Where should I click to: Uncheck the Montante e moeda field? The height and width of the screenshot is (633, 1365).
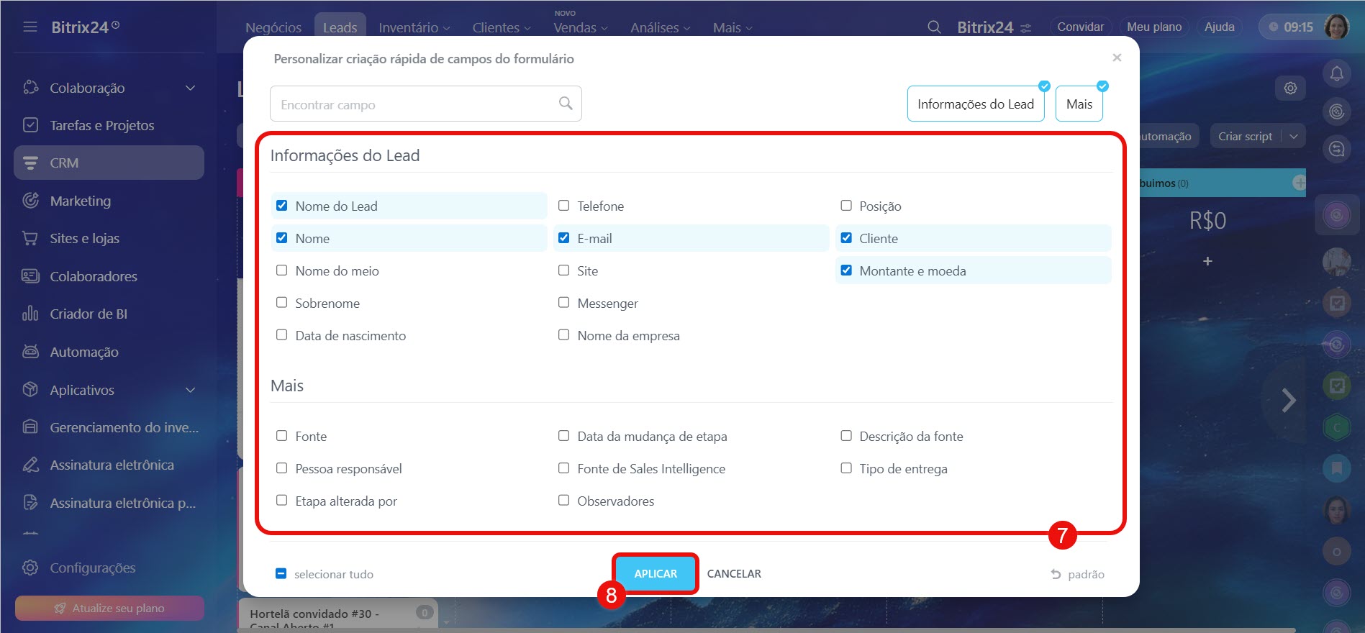(846, 270)
